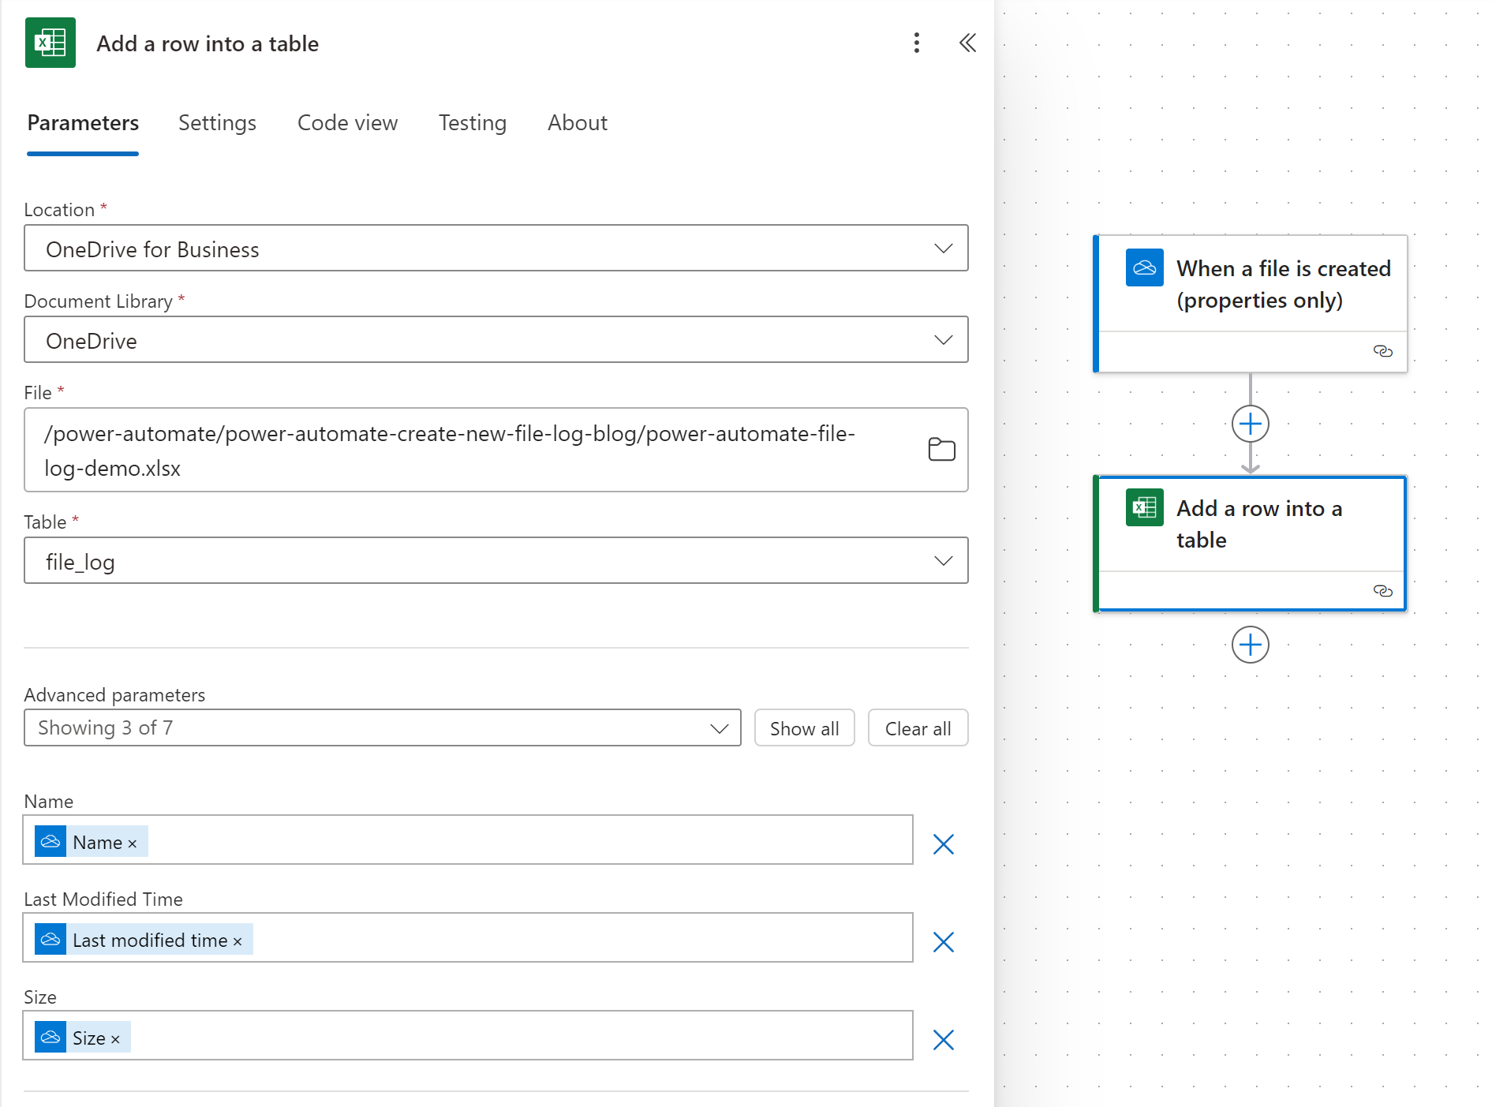The width and height of the screenshot is (1492, 1107).
Task: Collapse the action panel with double chevron
Action: pos(967,43)
